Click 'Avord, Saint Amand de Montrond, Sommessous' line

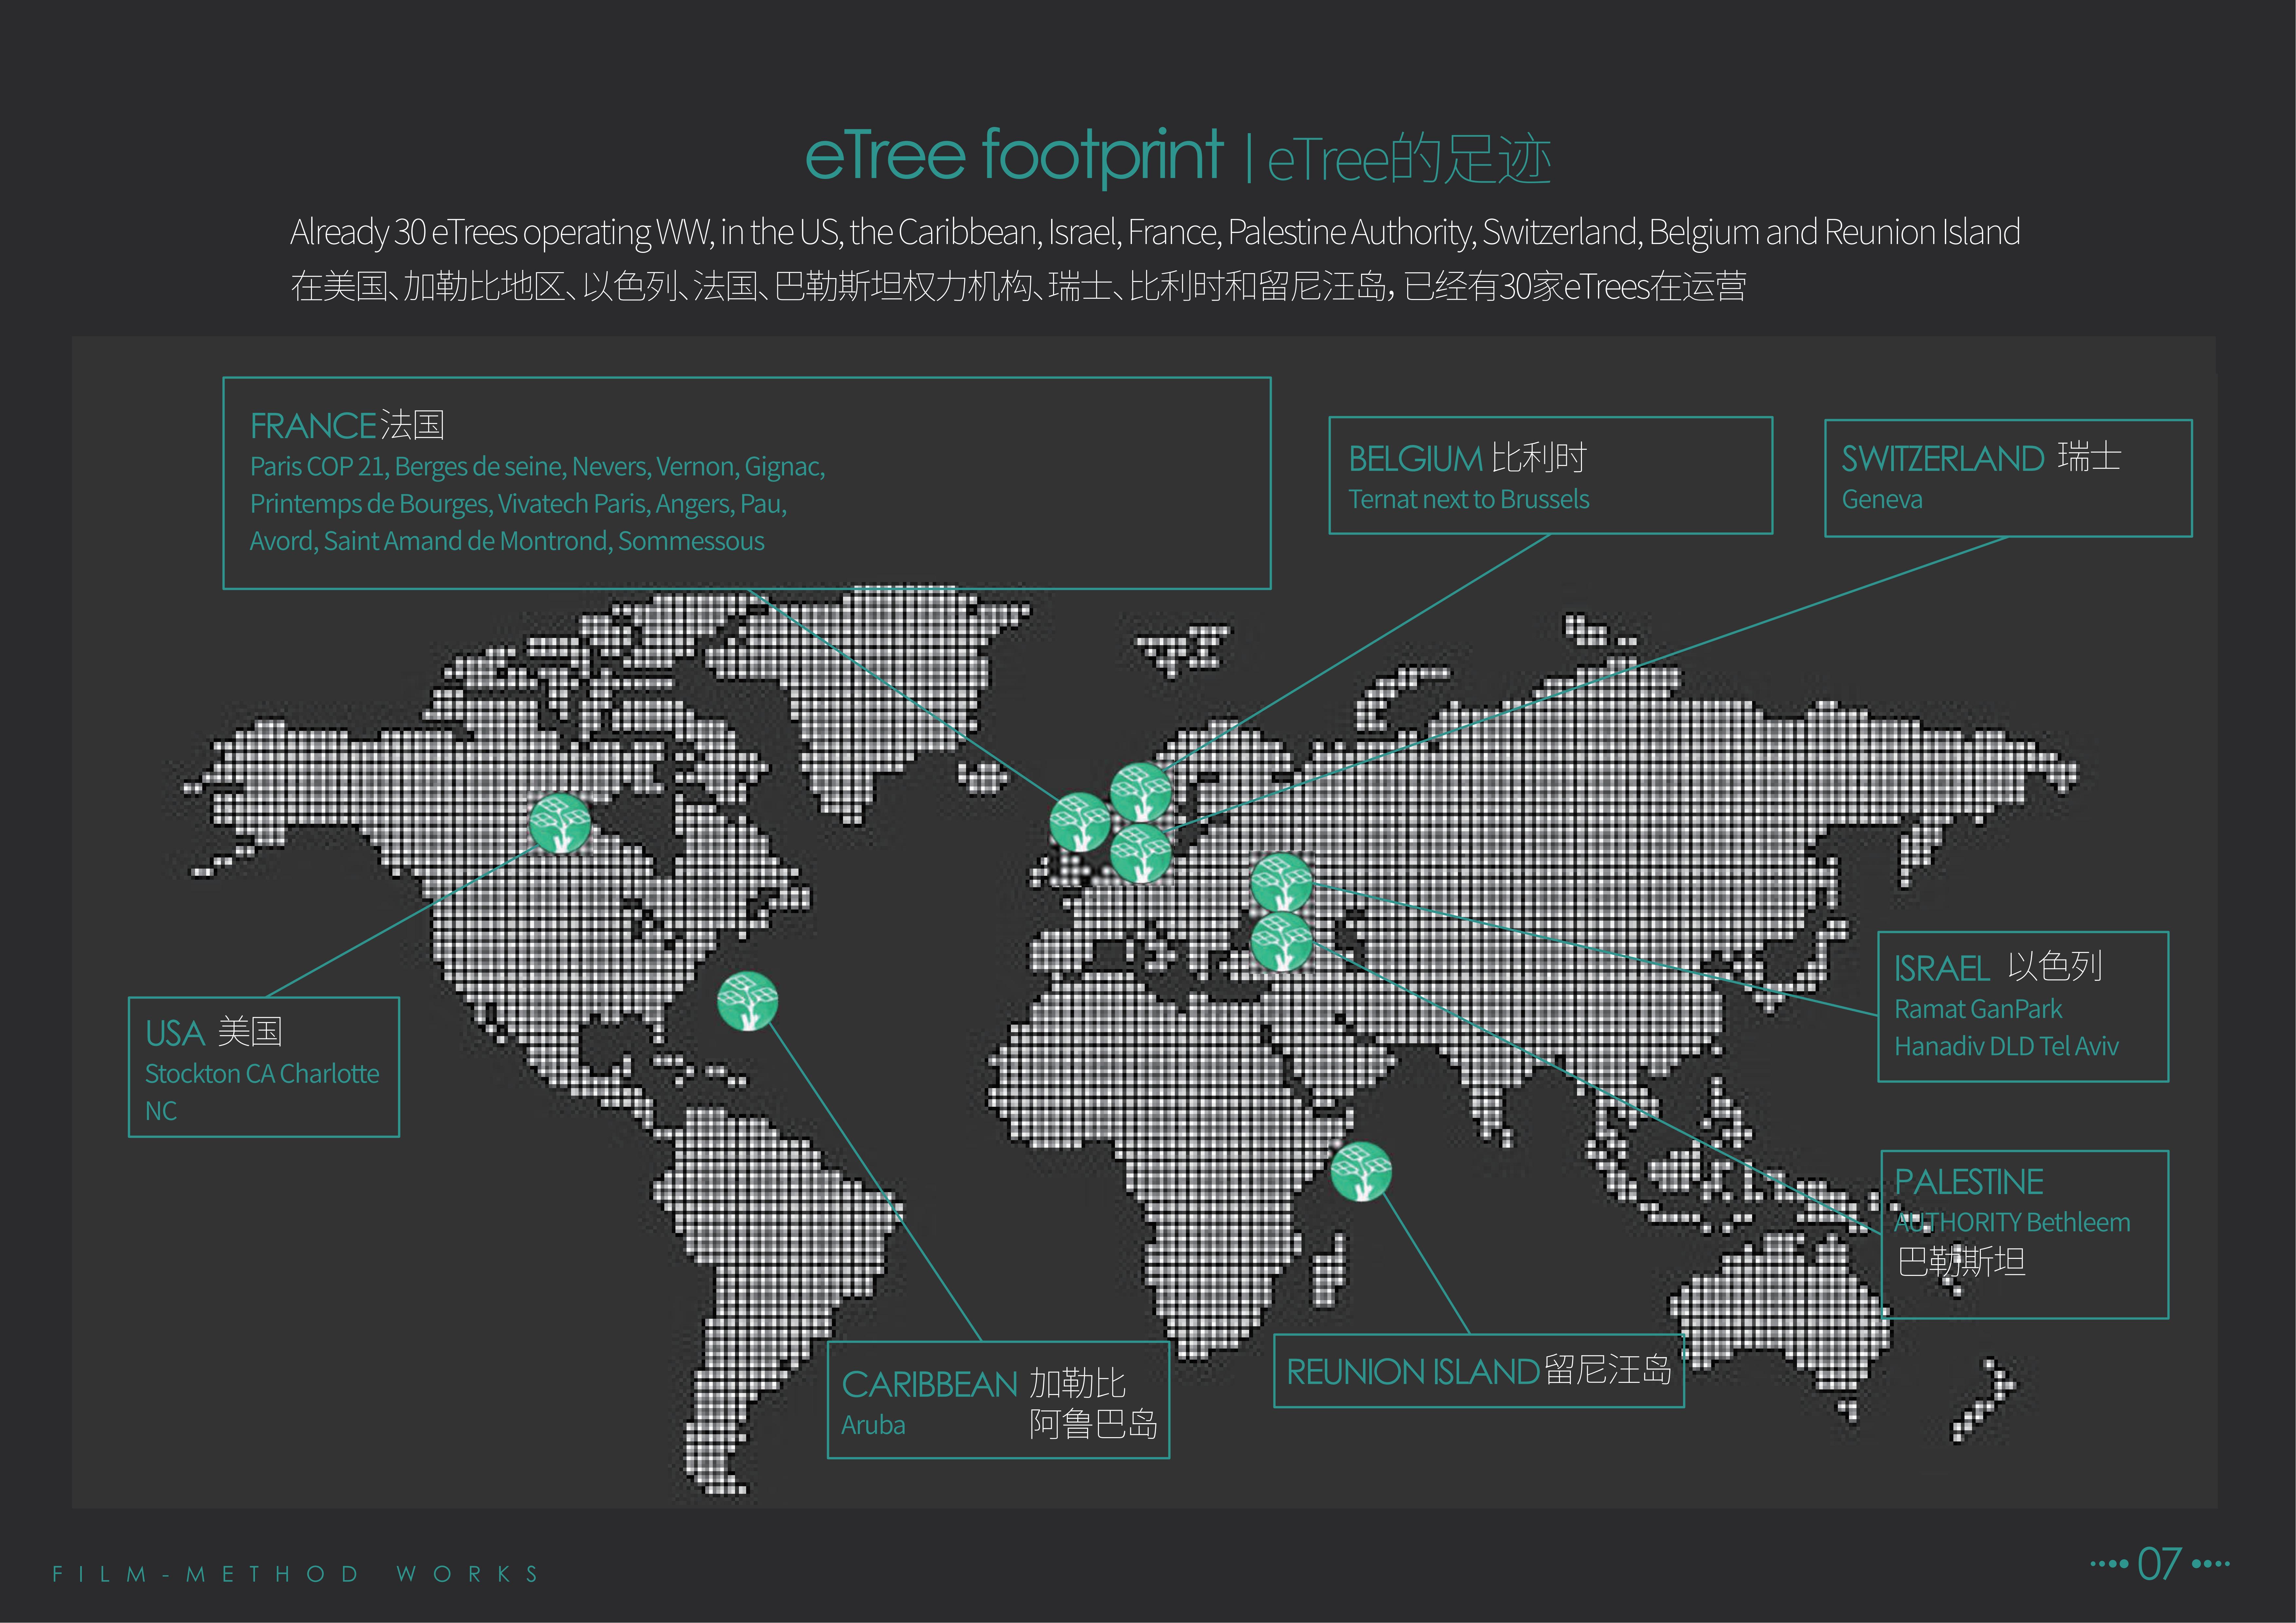click(507, 541)
